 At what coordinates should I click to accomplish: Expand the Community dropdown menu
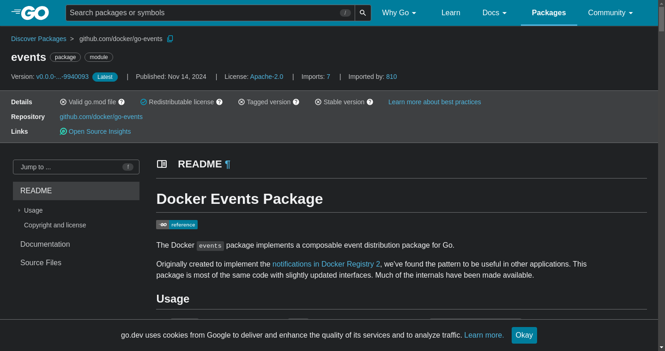pyautogui.click(x=611, y=13)
